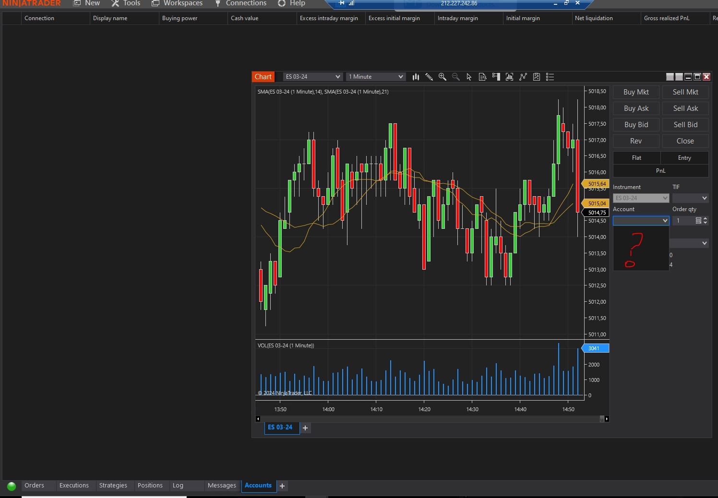
Task: Activate the Zoom In magnifier
Action: pyautogui.click(x=443, y=77)
